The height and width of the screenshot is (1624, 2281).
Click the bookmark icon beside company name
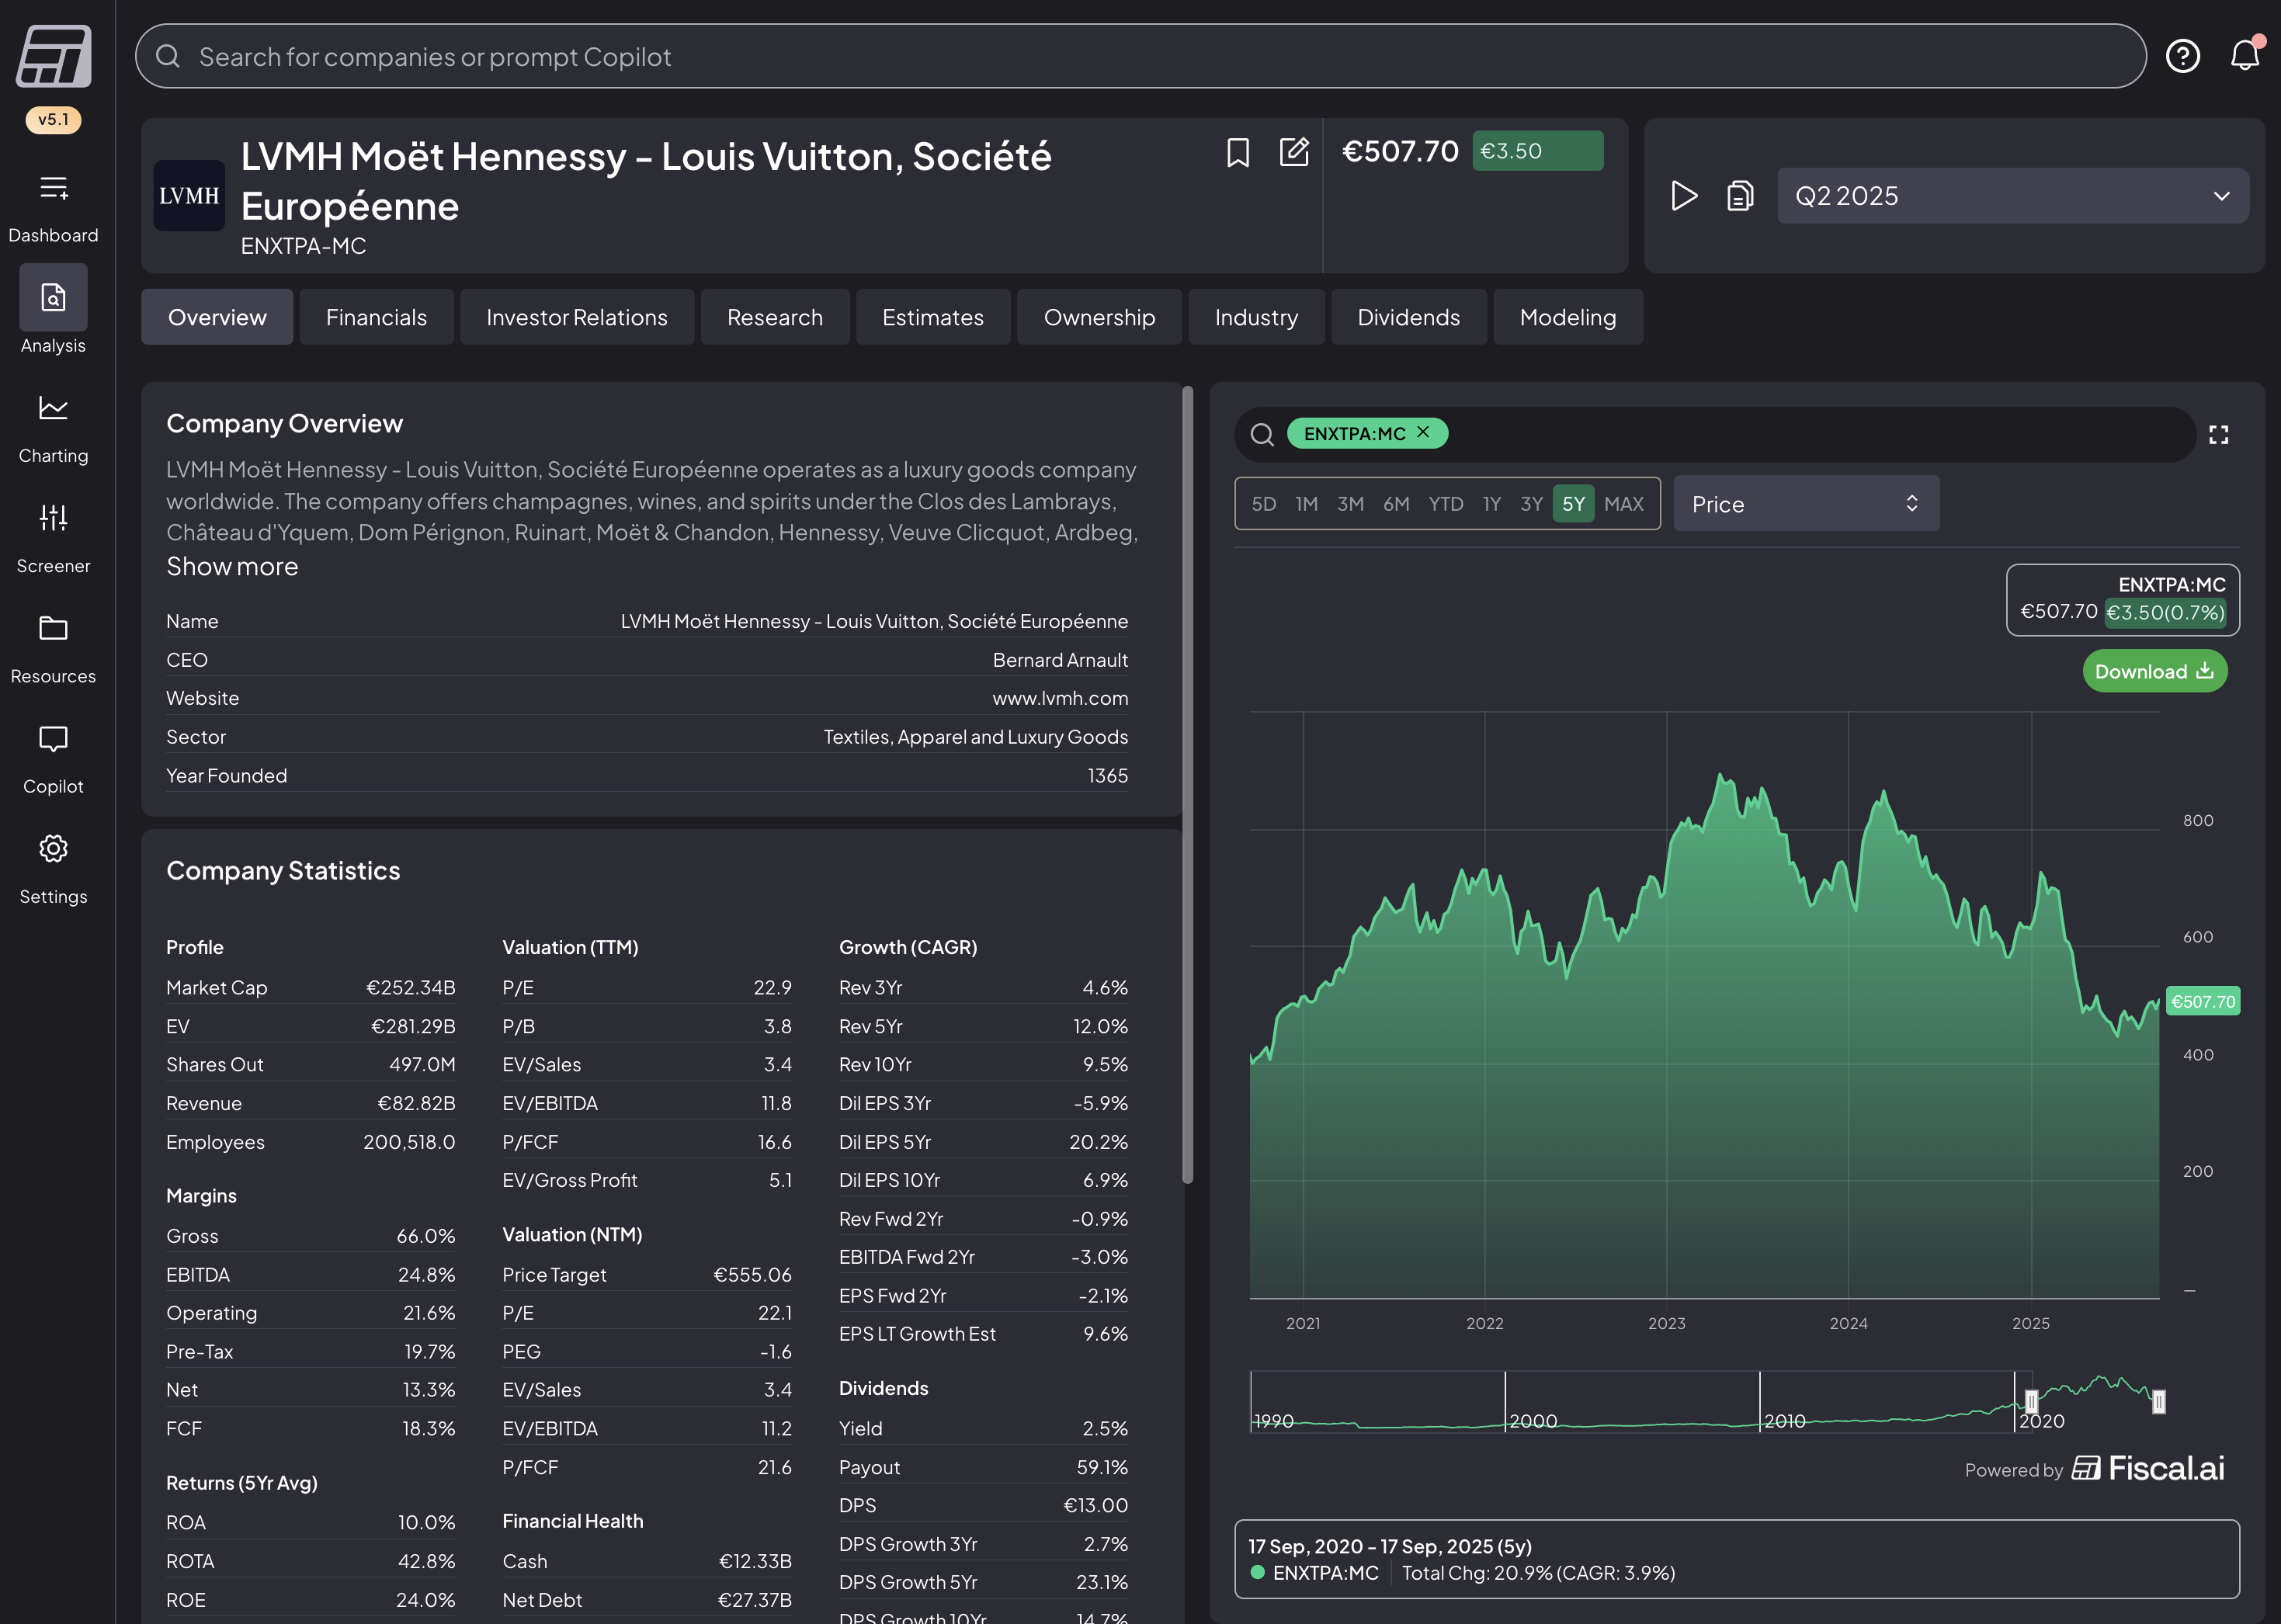(1238, 152)
